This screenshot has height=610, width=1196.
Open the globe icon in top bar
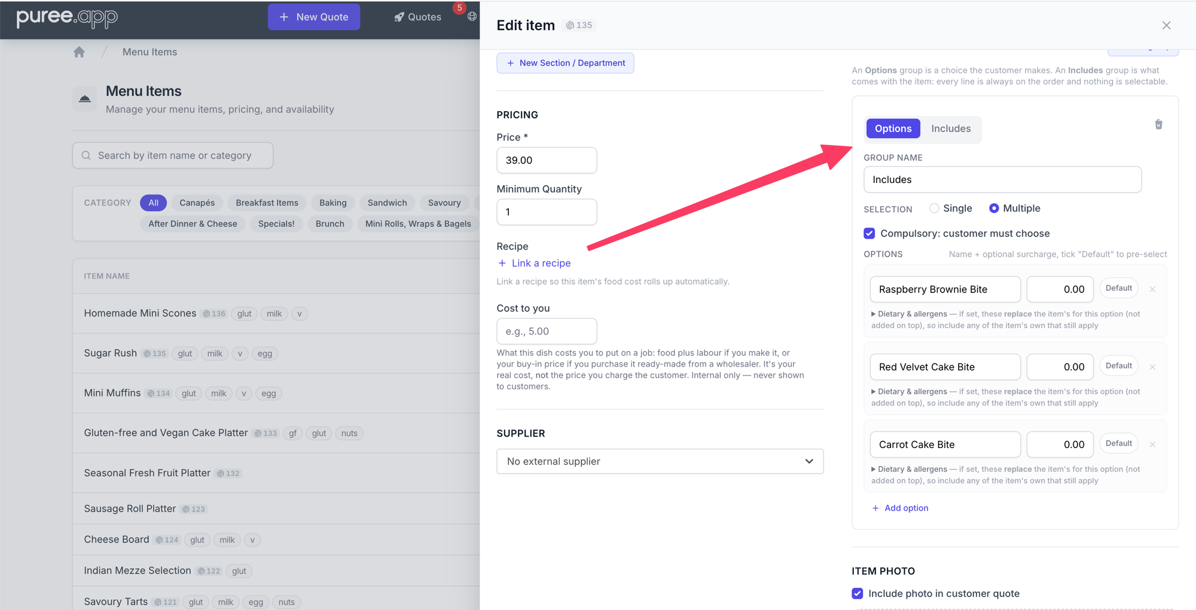coord(472,16)
